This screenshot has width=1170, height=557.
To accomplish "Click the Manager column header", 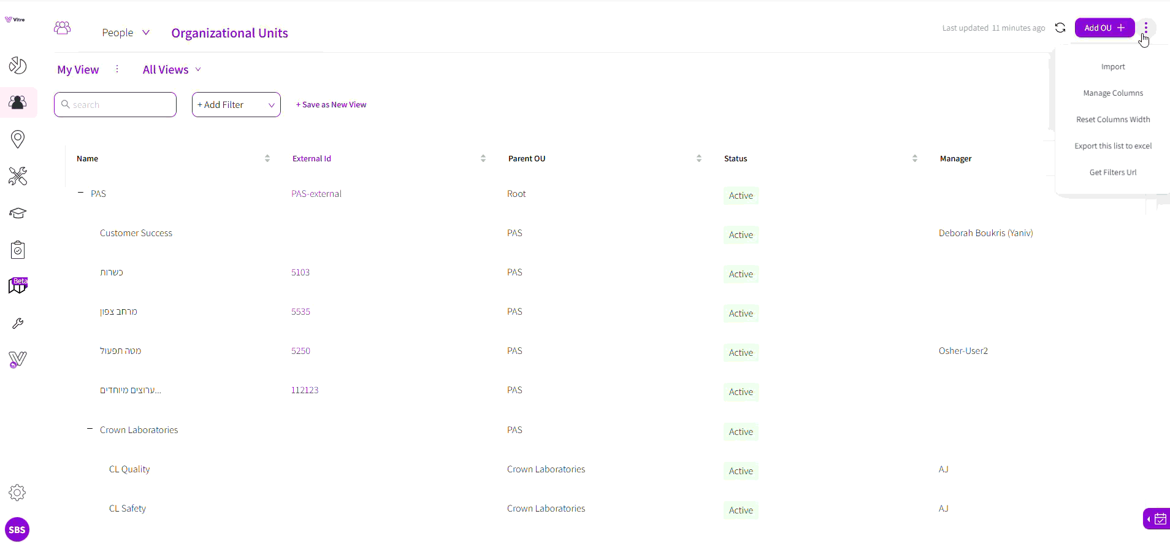I will click(x=955, y=158).
